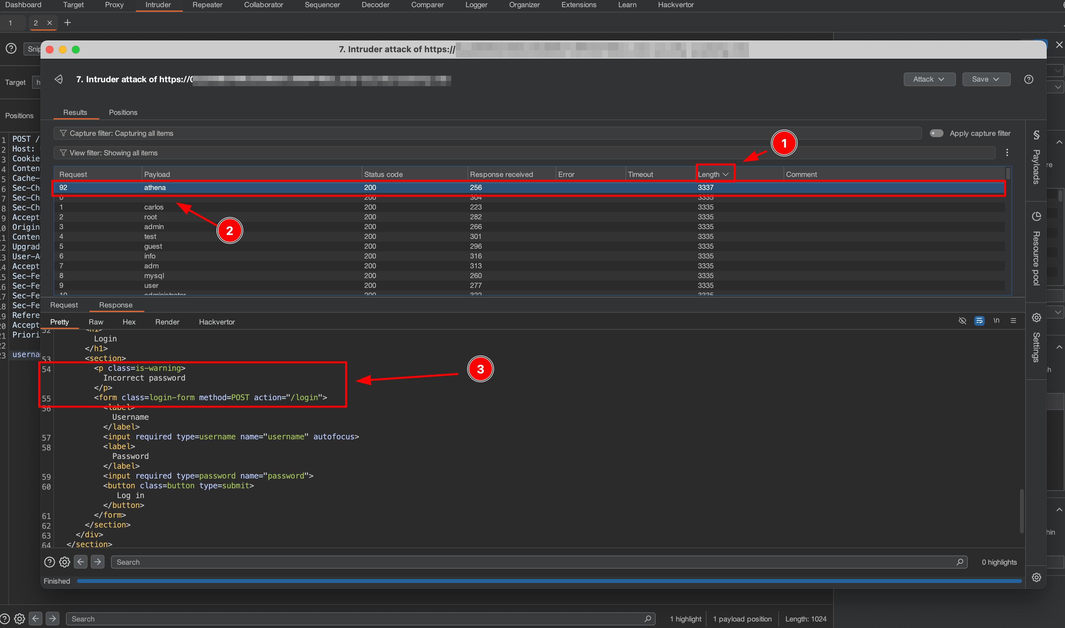
Task: Sort by Payload column header
Action: pos(251,174)
